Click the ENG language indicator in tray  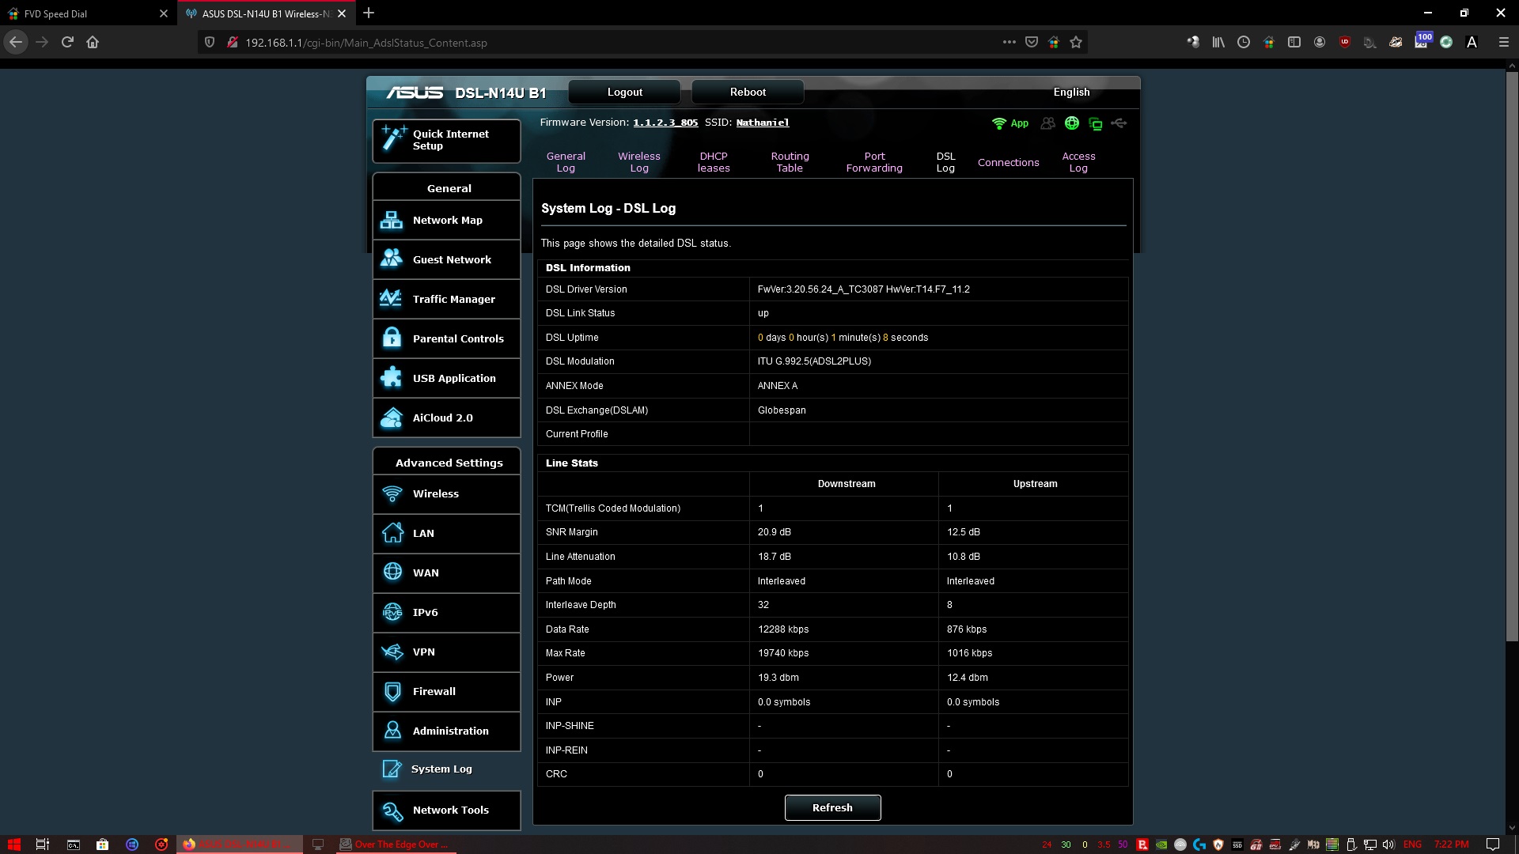tap(1412, 845)
